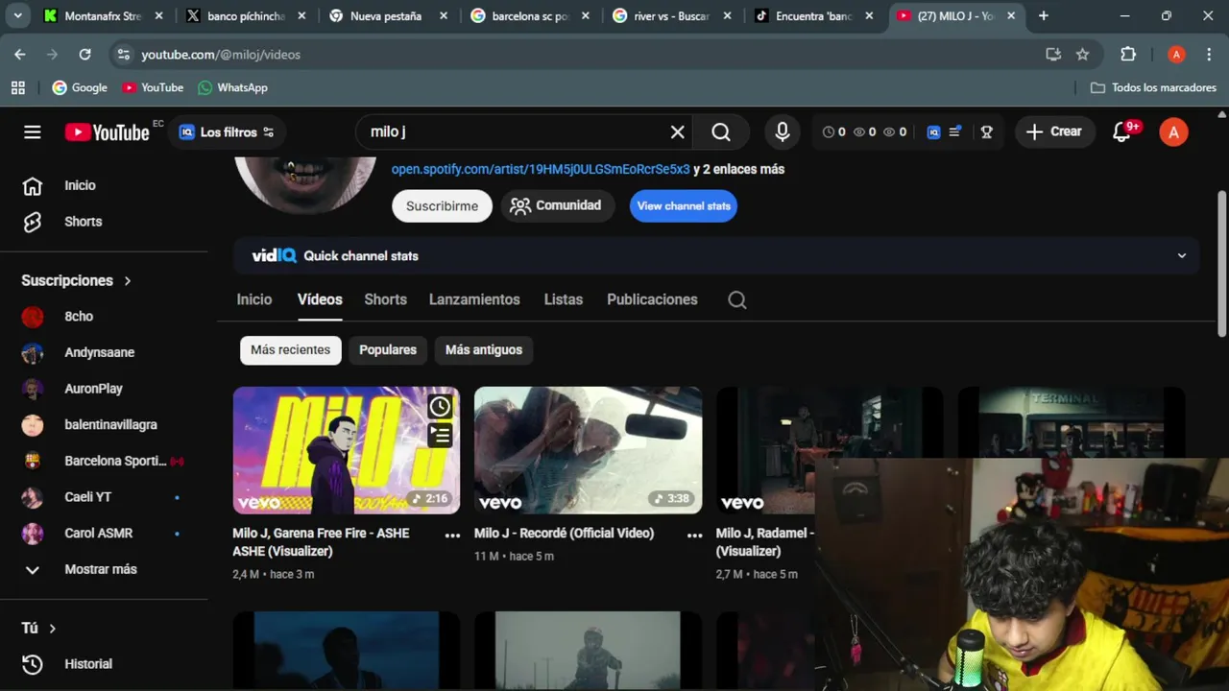Viewport: 1229px width, 691px height.
Task: Select the Vídeos channel tab
Action: point(320,299)
